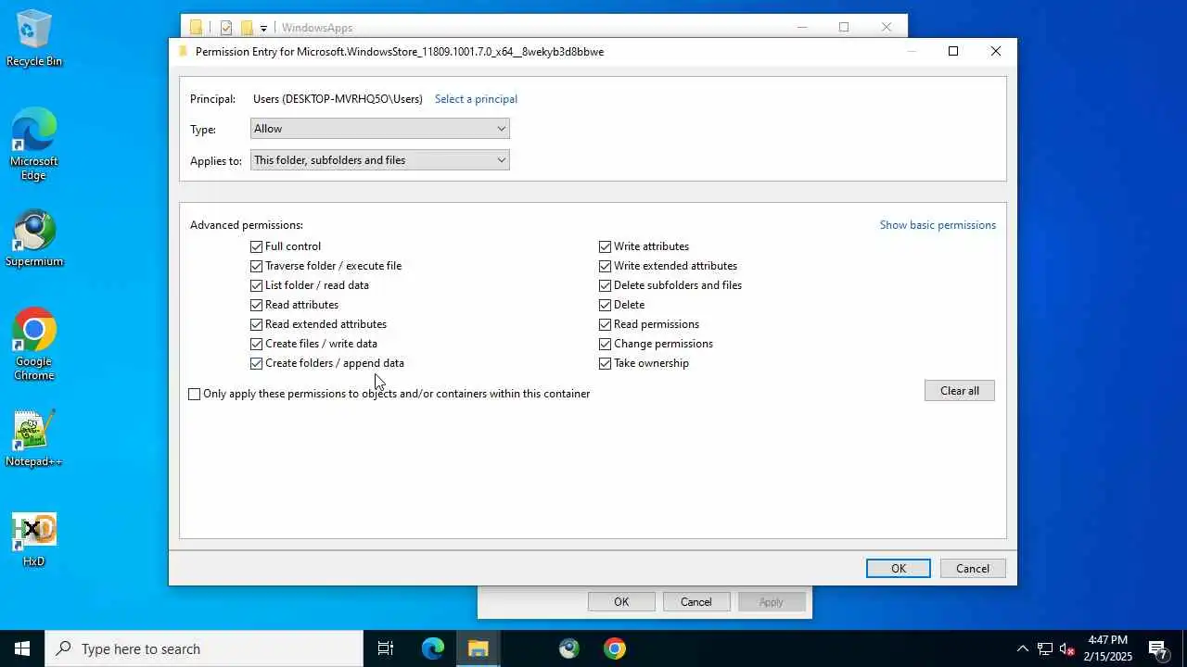This screenshot has height=667, width=1187.
Task: Open Google Chrome desktop shortcut
Action: pos(34,344)
